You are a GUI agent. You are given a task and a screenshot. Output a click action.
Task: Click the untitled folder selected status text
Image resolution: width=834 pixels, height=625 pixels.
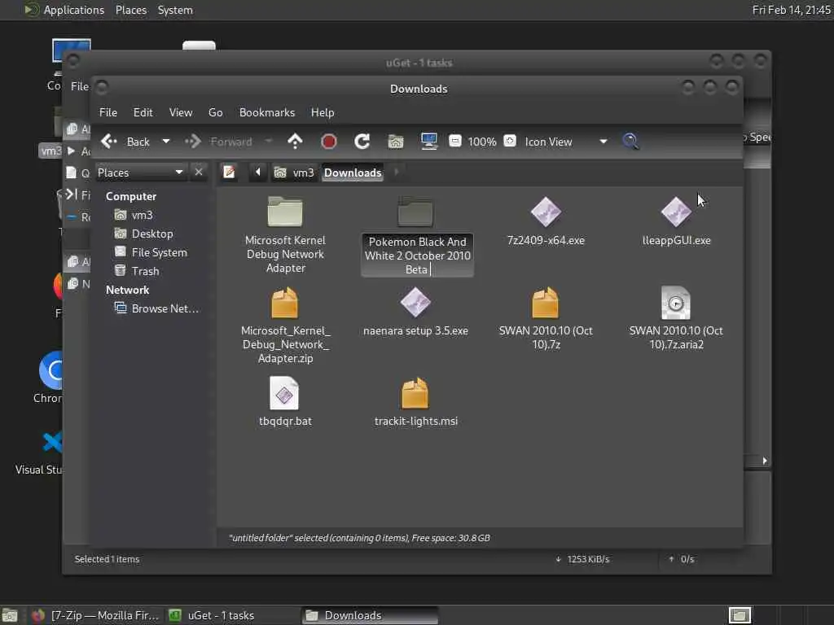coord(359,538)
